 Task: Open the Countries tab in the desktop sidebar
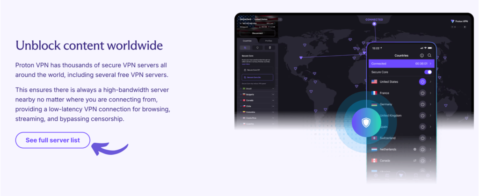(247, 41)
